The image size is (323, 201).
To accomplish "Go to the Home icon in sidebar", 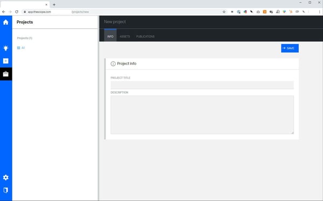I will pyautogui.click(x=6, y=22).
